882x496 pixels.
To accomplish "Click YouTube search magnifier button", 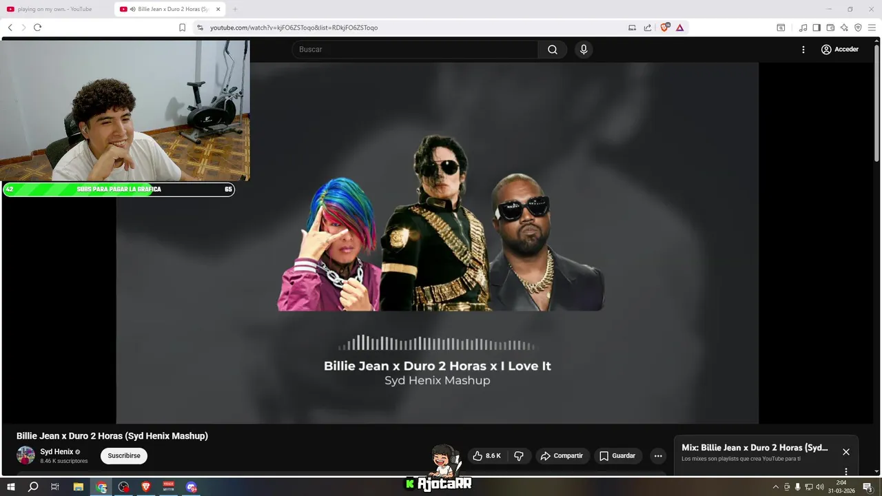I will (x=553, y=50).
